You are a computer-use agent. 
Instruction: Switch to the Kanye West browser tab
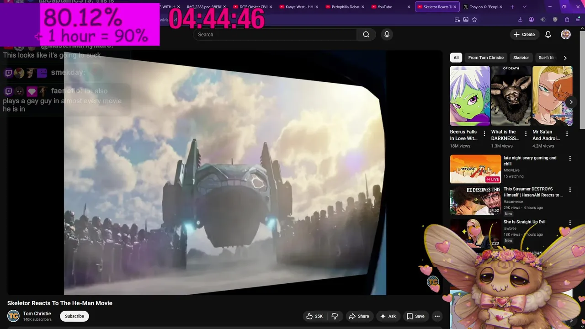(298, 7)
